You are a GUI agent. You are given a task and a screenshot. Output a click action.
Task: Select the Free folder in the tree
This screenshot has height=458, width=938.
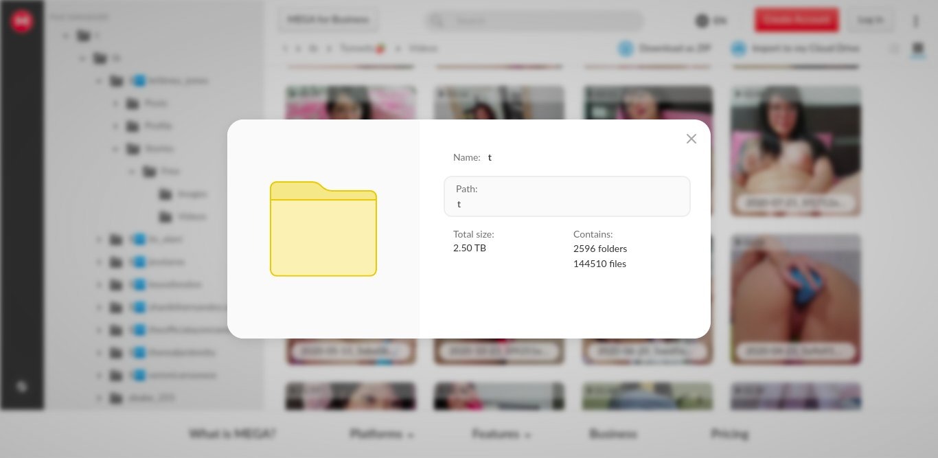pyautogui.click(x=161, y=171)
